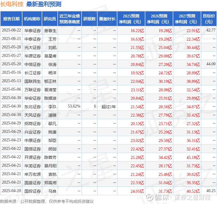
Task: Click analyst name 郇正林
Action: (x=50, y=81)
